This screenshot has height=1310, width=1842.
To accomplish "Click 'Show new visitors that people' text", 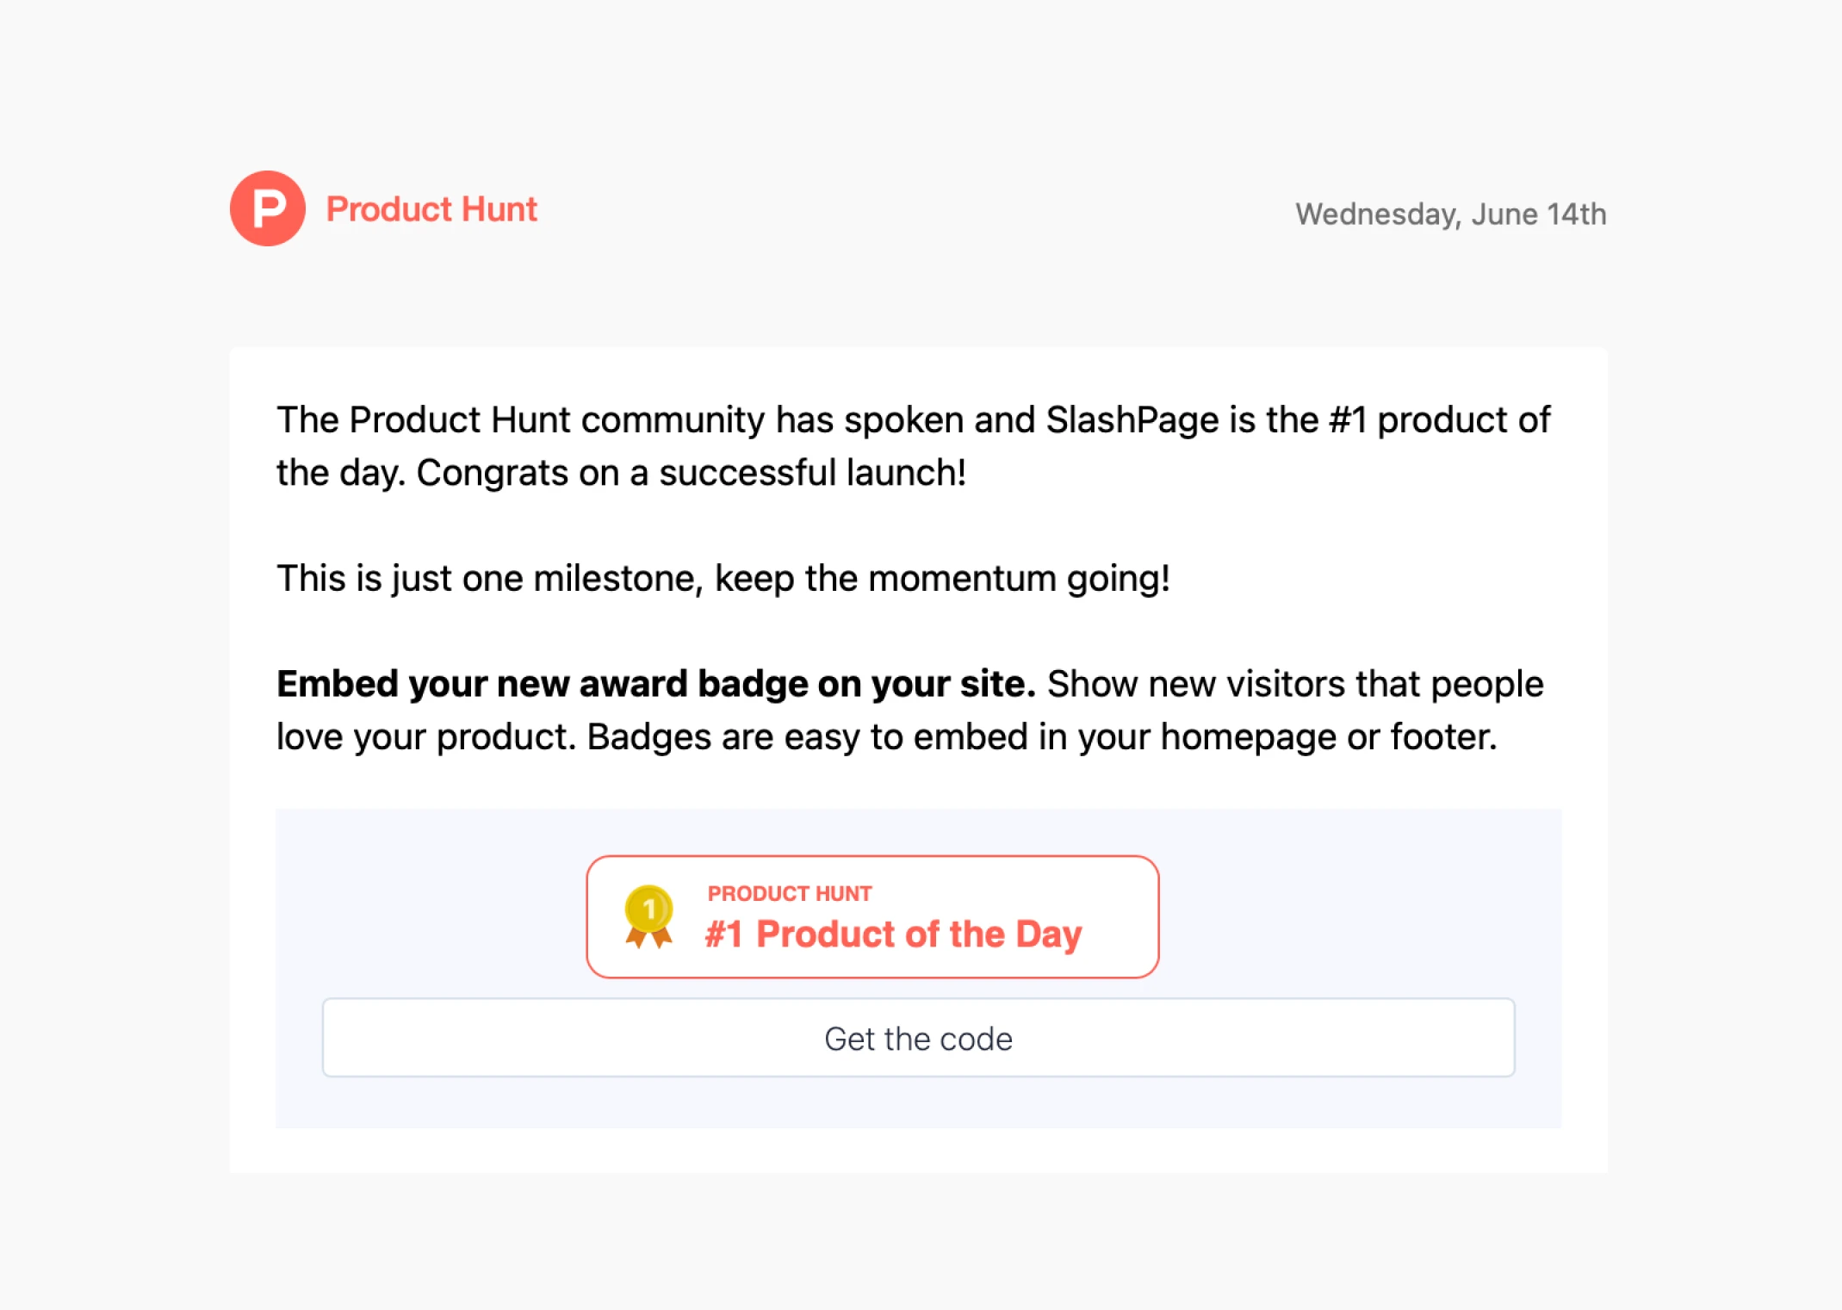I will pyautogui.click(x=1294, y=684).
